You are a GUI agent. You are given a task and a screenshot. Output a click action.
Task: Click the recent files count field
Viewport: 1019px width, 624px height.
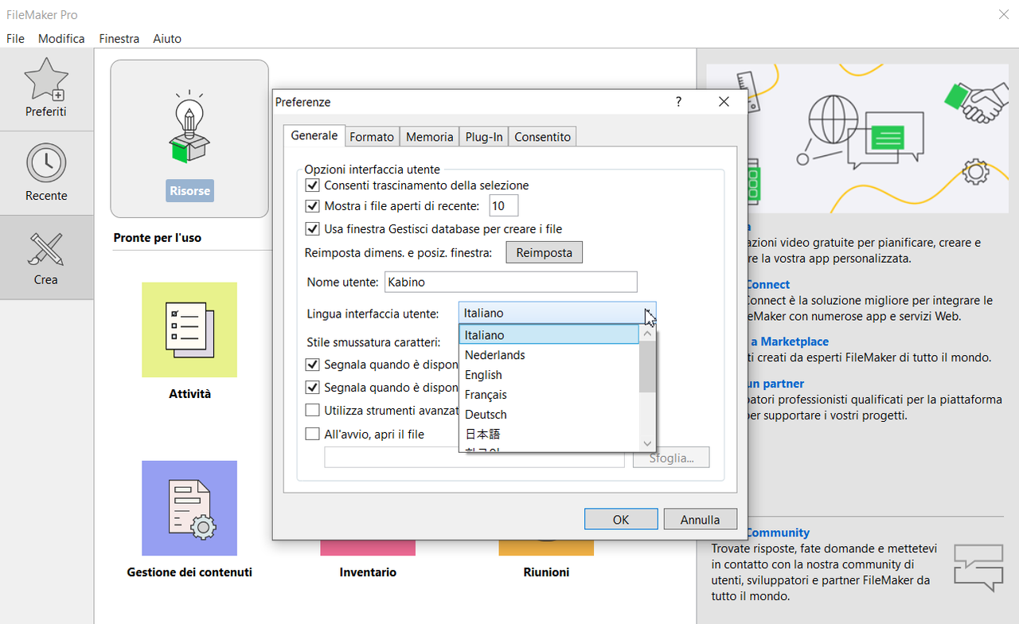point(503,206)
